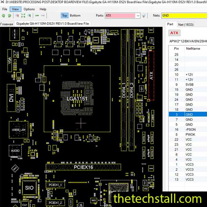Switch to the Net (1633) tab
207x207 pixels.
186,24
